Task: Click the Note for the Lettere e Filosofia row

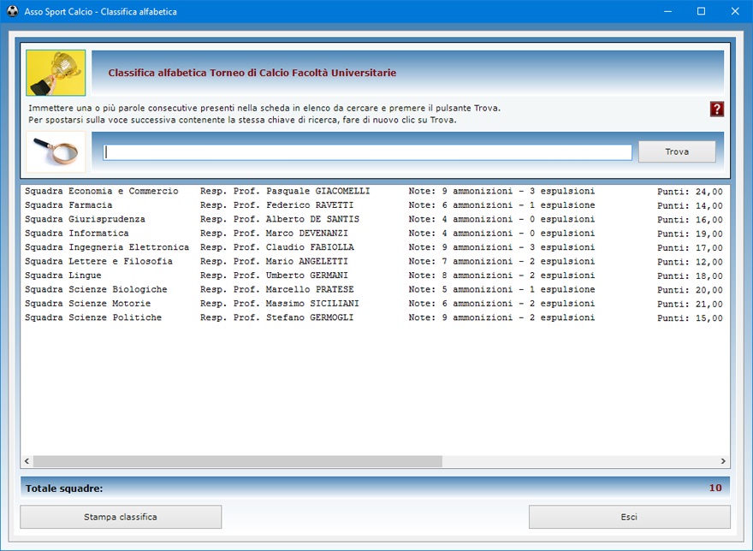Action: pos(501,261)
